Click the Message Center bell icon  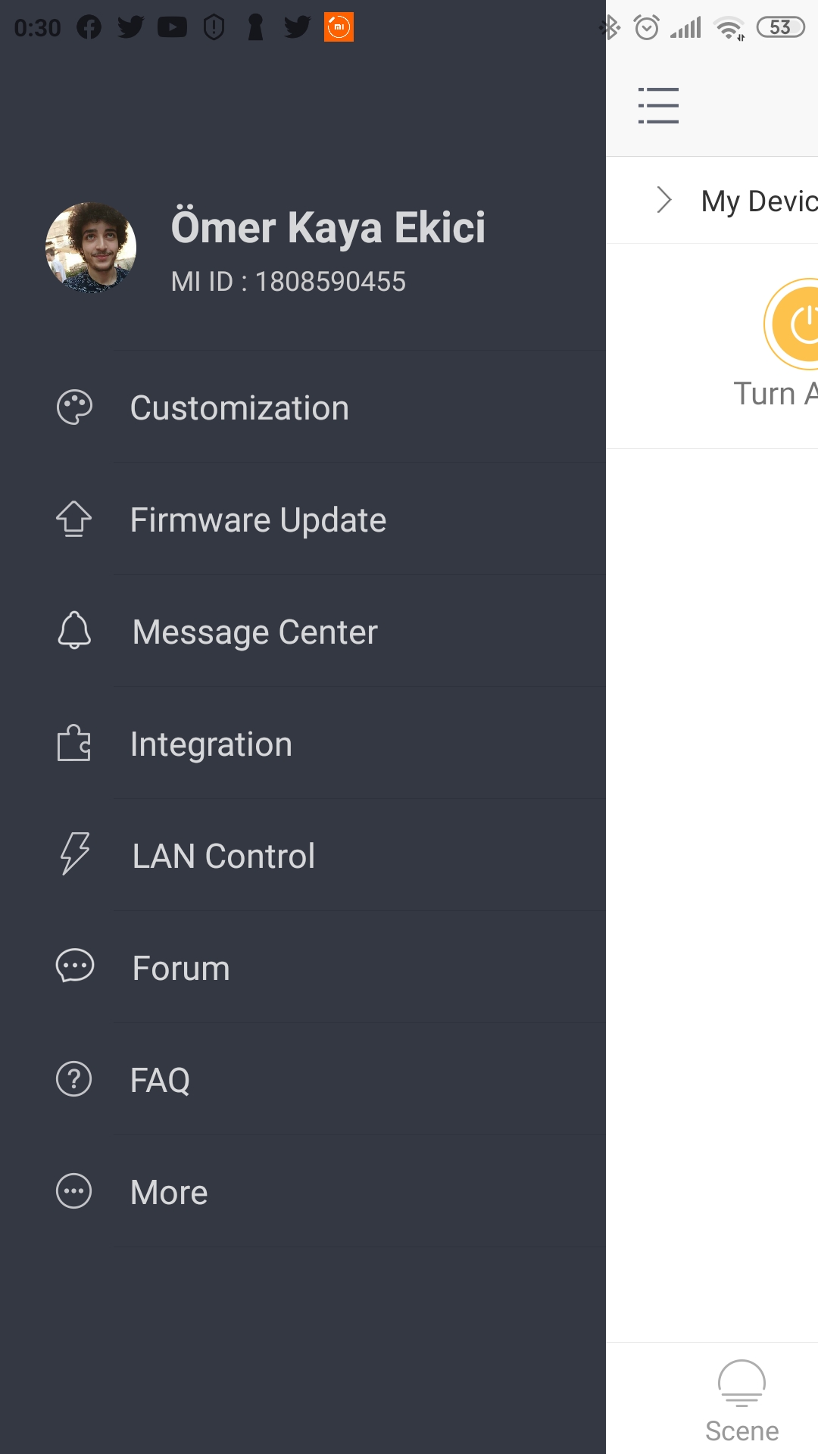74,631
